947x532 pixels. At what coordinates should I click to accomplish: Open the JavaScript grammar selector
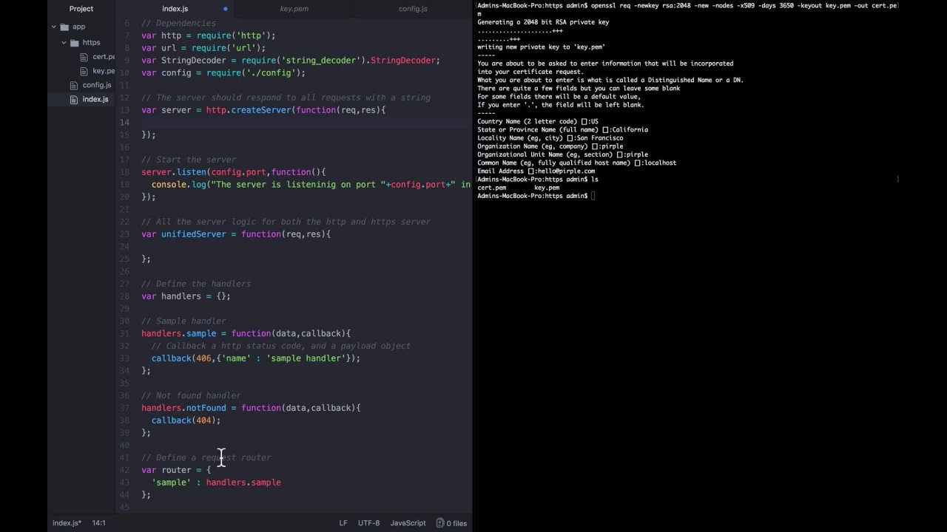(408, 523)
